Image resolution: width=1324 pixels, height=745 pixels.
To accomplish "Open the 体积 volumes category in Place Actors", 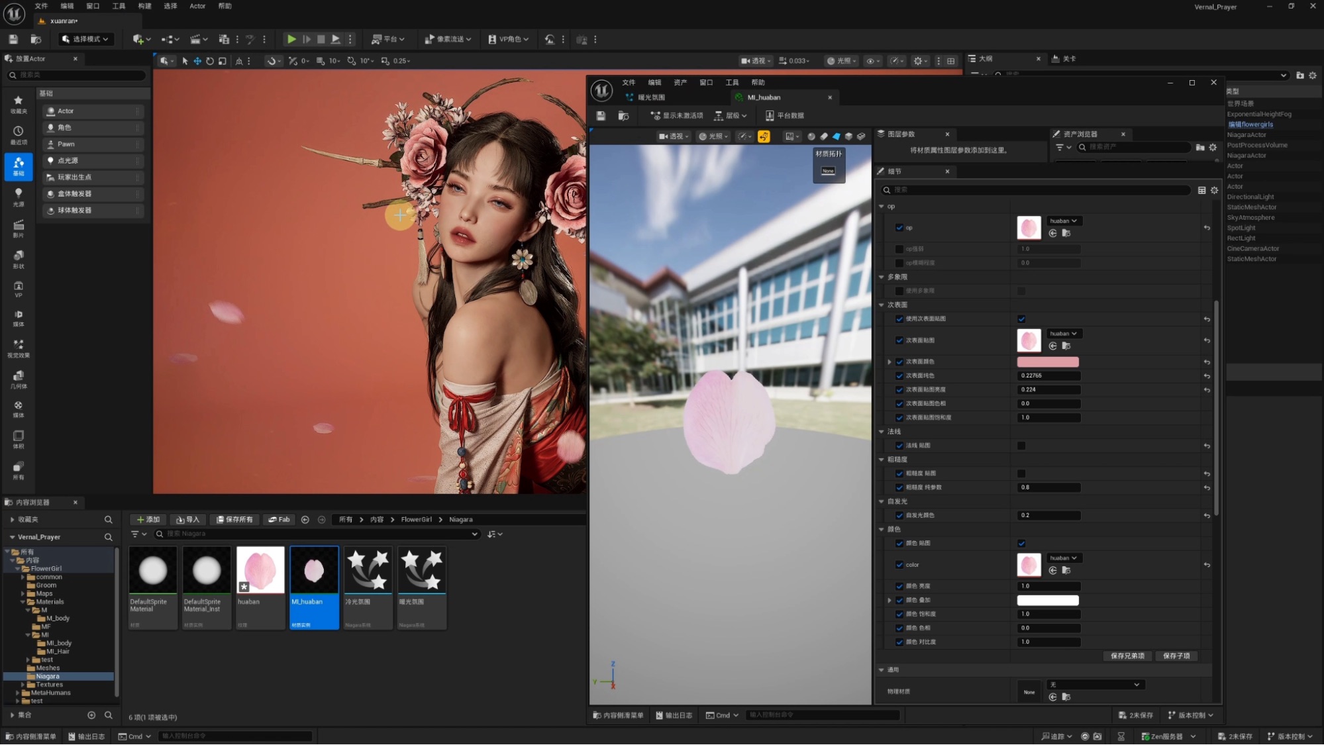I will click(19, 440).
